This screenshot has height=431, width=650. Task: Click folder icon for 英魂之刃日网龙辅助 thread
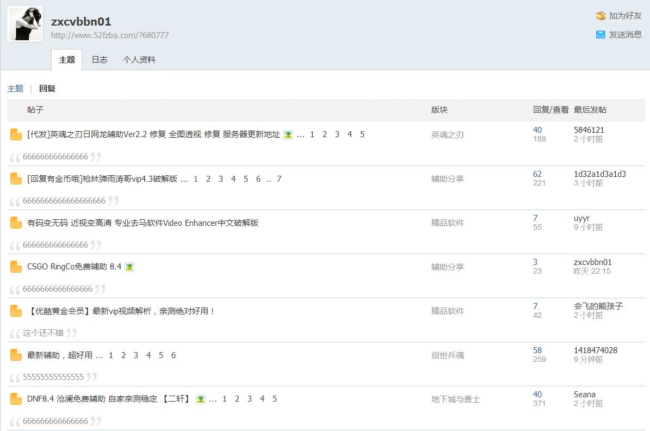(16, 134)
